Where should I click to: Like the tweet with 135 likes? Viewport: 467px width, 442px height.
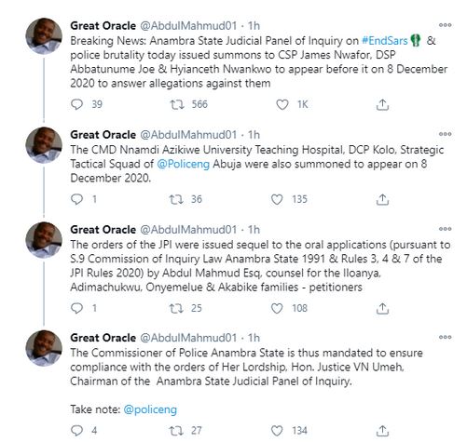click(x=277, y=199)
